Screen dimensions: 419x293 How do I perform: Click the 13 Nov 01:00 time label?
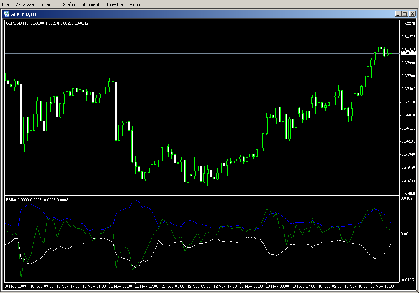252,286
